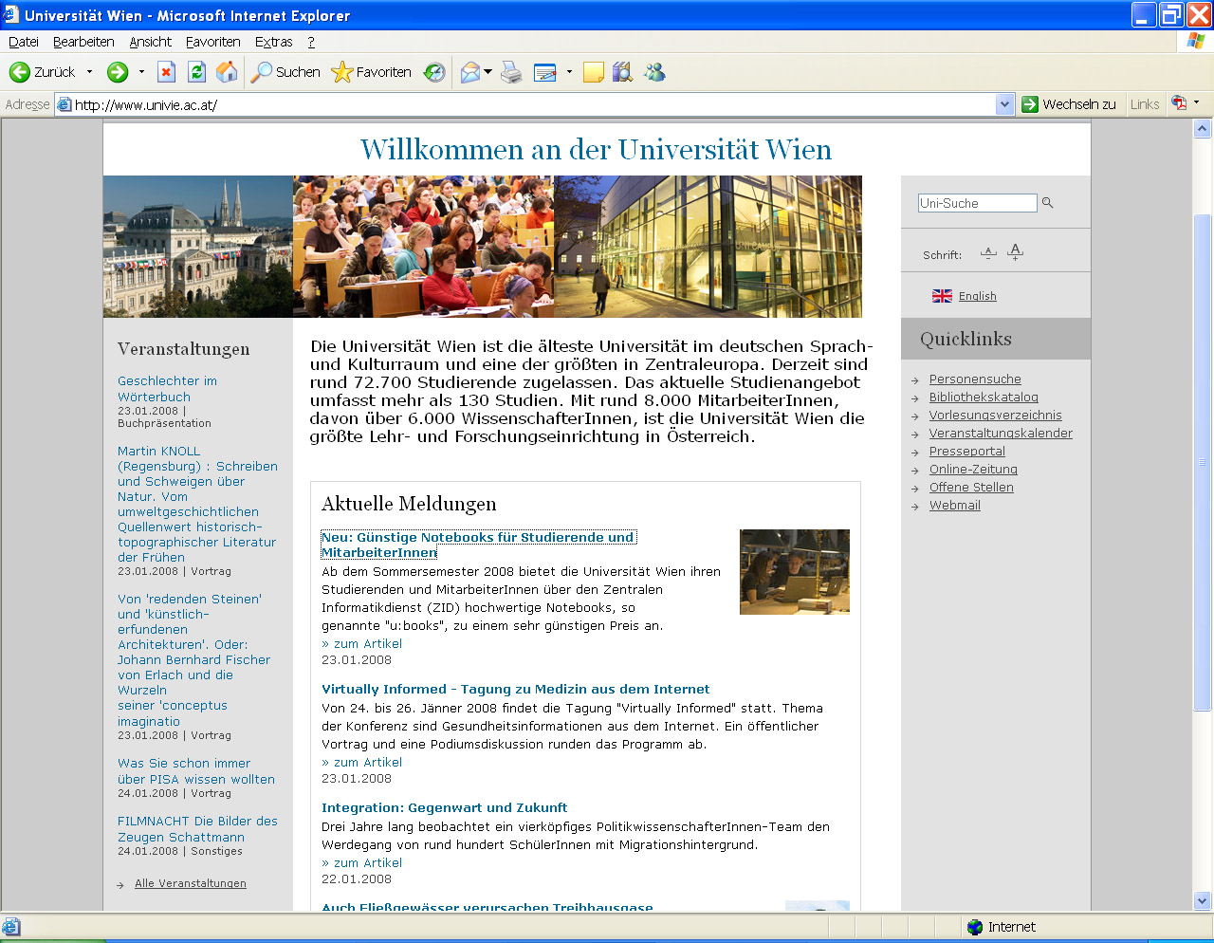Viewport: 1214px width, 943px height.
Task: Open the dropdown arrow next to the PDF icon
Action: click(1196, 102)
